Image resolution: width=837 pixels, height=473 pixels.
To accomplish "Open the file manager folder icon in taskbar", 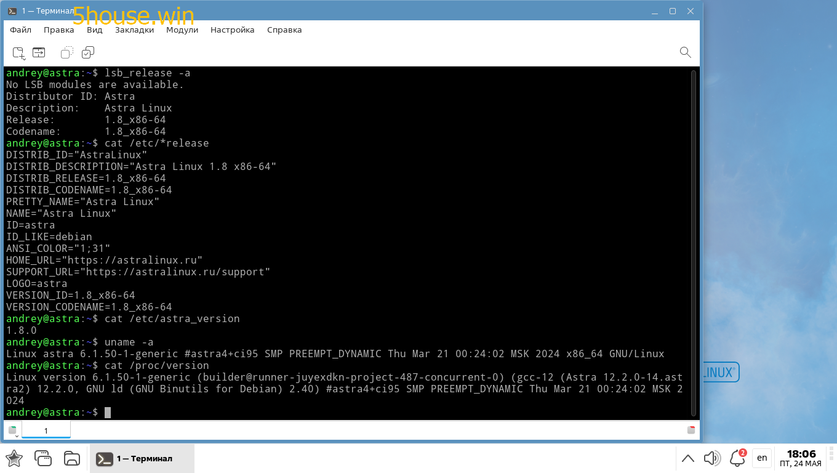I will pos(72,458).
